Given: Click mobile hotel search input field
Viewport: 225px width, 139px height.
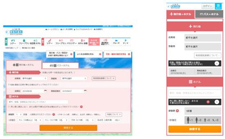Looking at the screenshot, I should point(195,93).
